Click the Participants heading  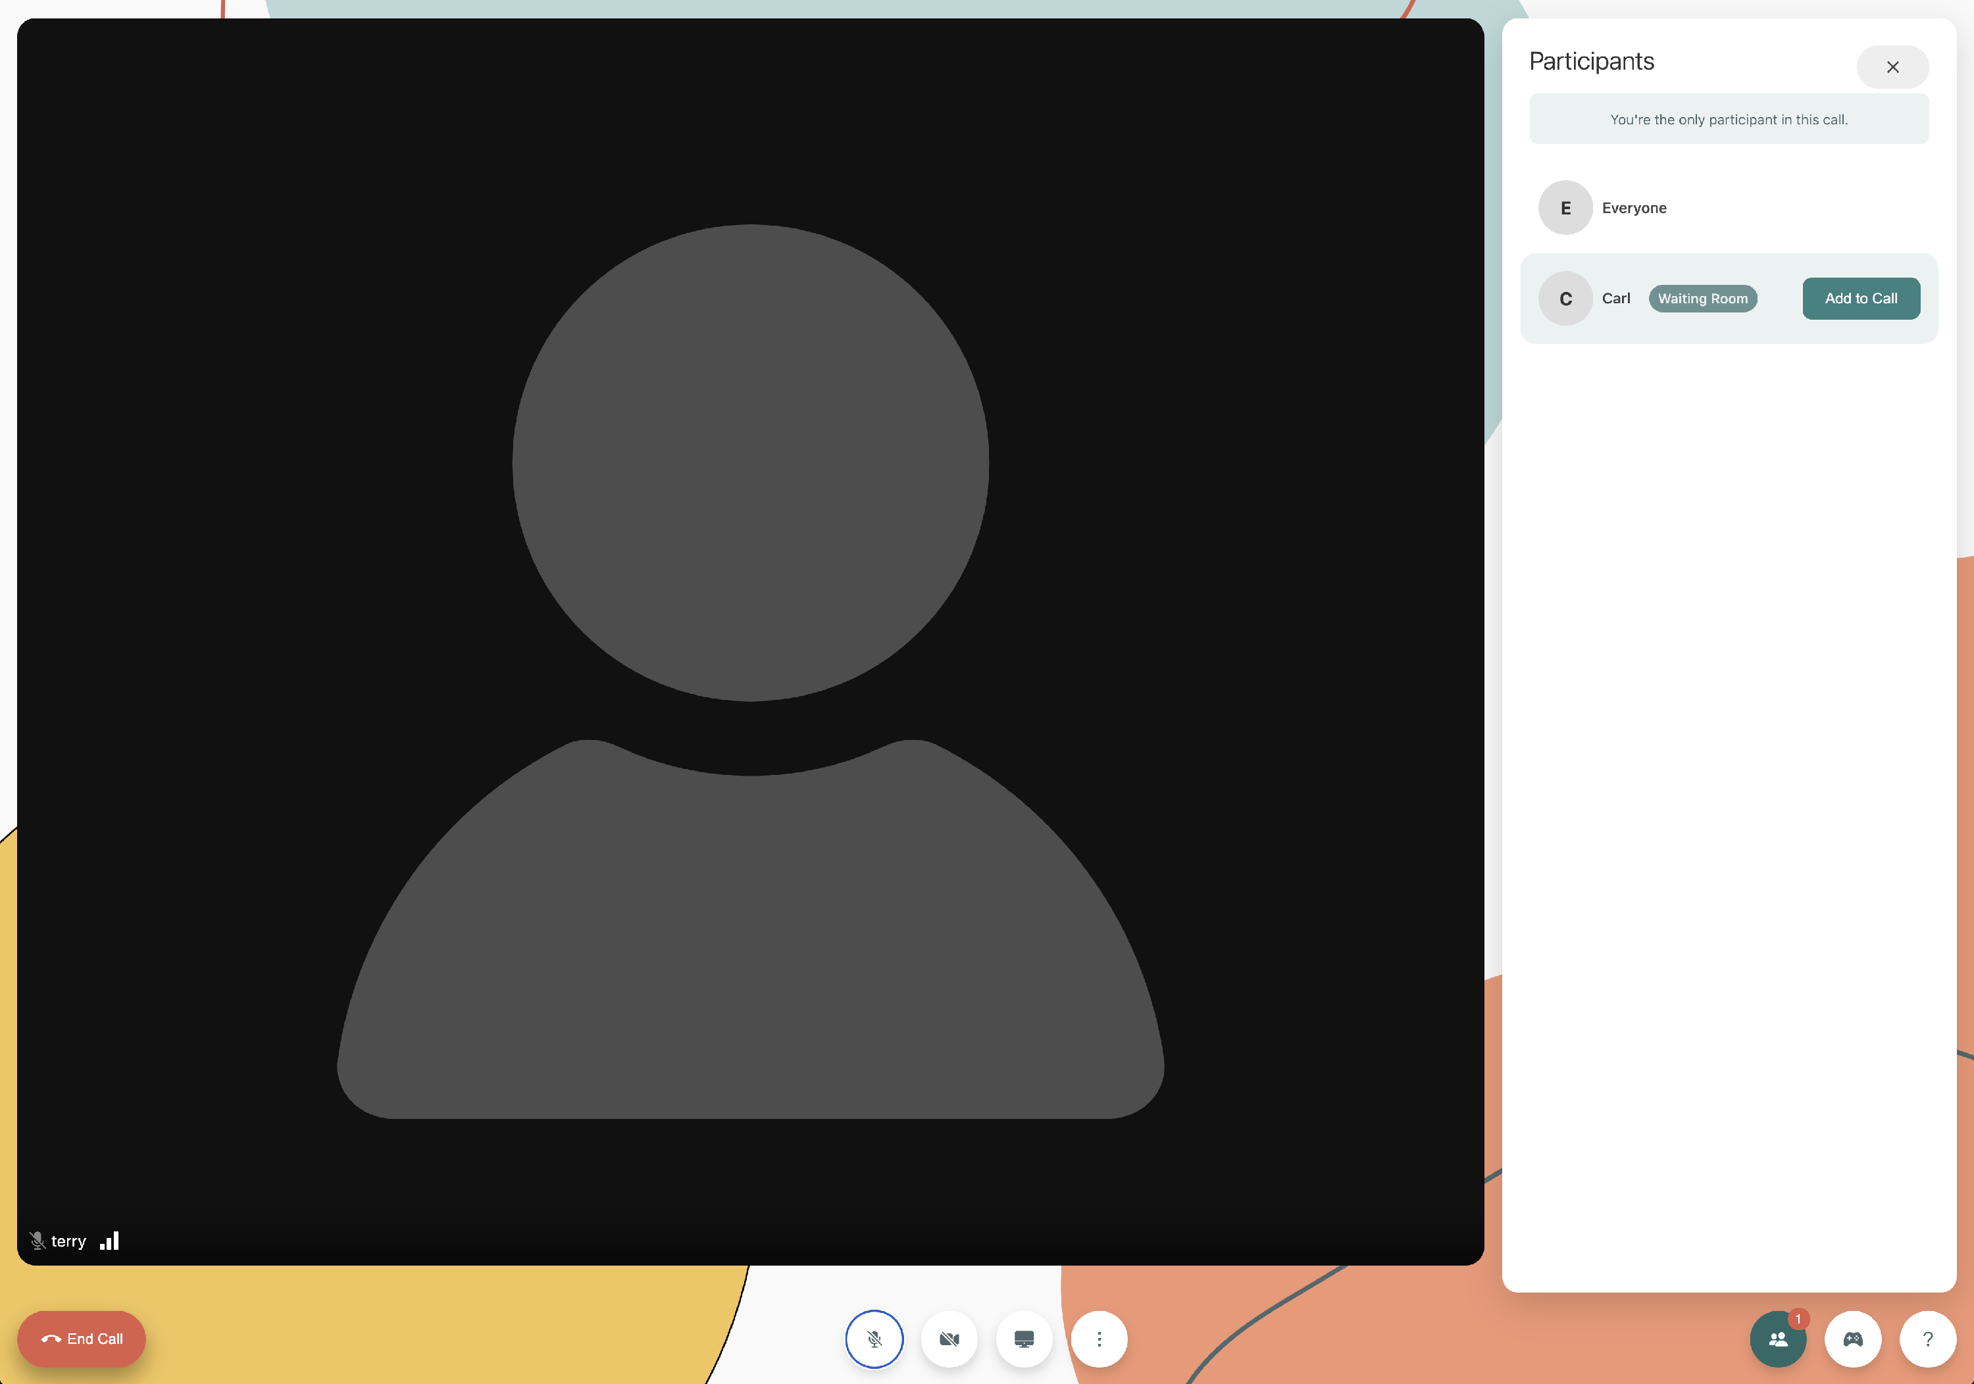(x=1592, y=61)
